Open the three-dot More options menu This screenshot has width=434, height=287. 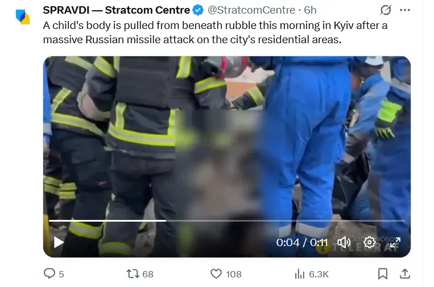point(404,10)
